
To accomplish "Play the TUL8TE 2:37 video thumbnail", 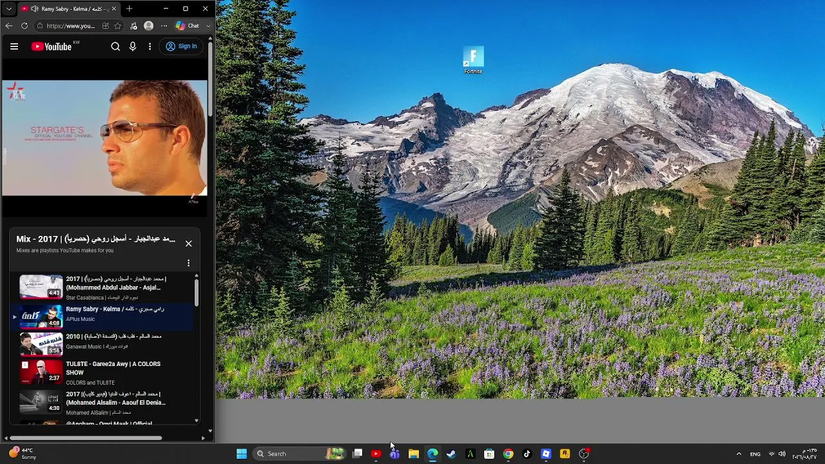I will click(x=41, y=372).
